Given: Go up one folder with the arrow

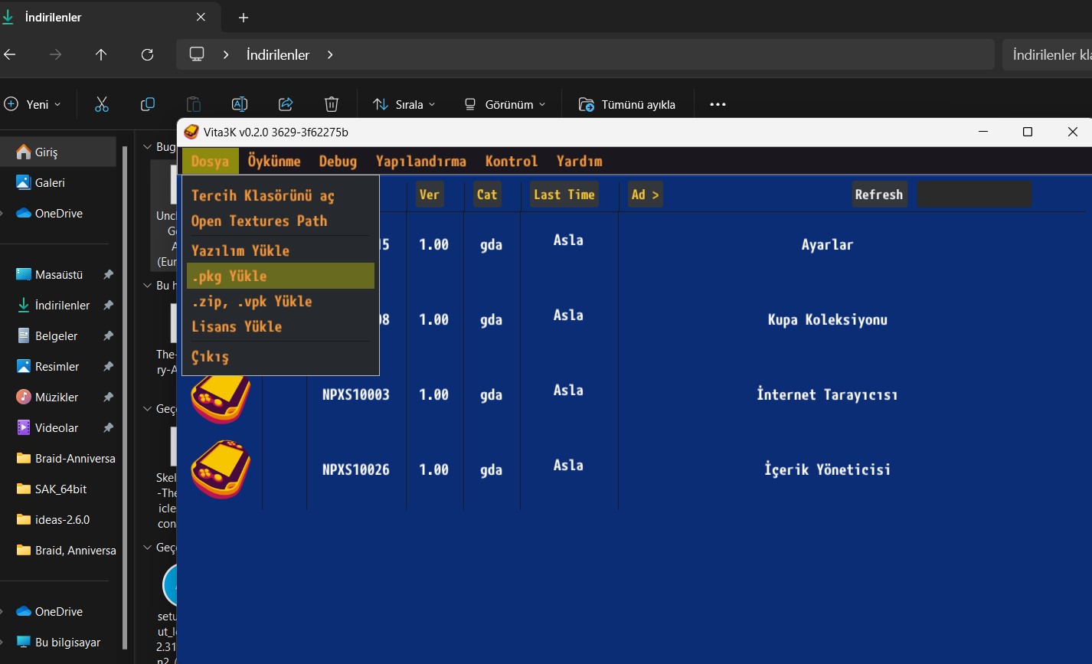Looking at the screenshot, I should pyautogui.click(x=101, y=54).
